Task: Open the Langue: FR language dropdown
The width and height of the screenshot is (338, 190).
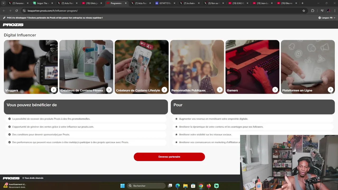Action: (x=327, y=18)
